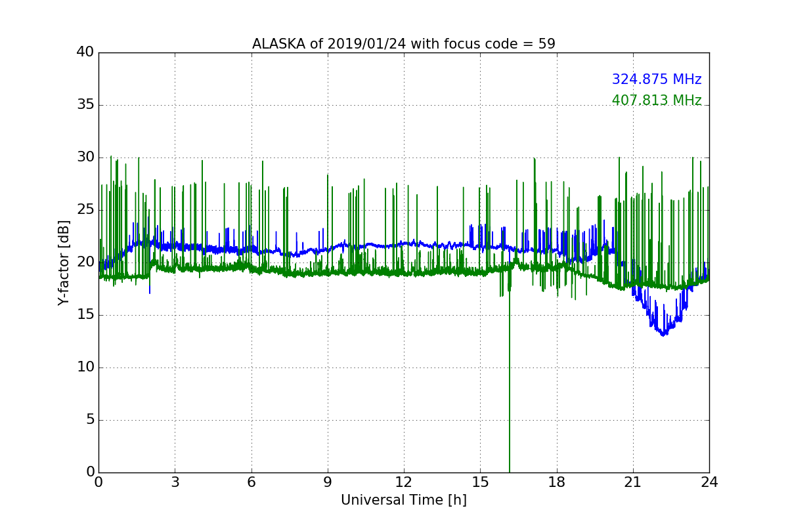Viewport: 788px width, 525px height.
Task: Click the x-axis tick label 24
Action: coord(709,482)
